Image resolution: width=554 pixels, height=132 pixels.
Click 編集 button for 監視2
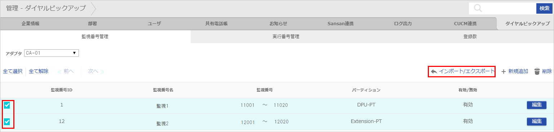pyautogui.click(x=537, y=122)
